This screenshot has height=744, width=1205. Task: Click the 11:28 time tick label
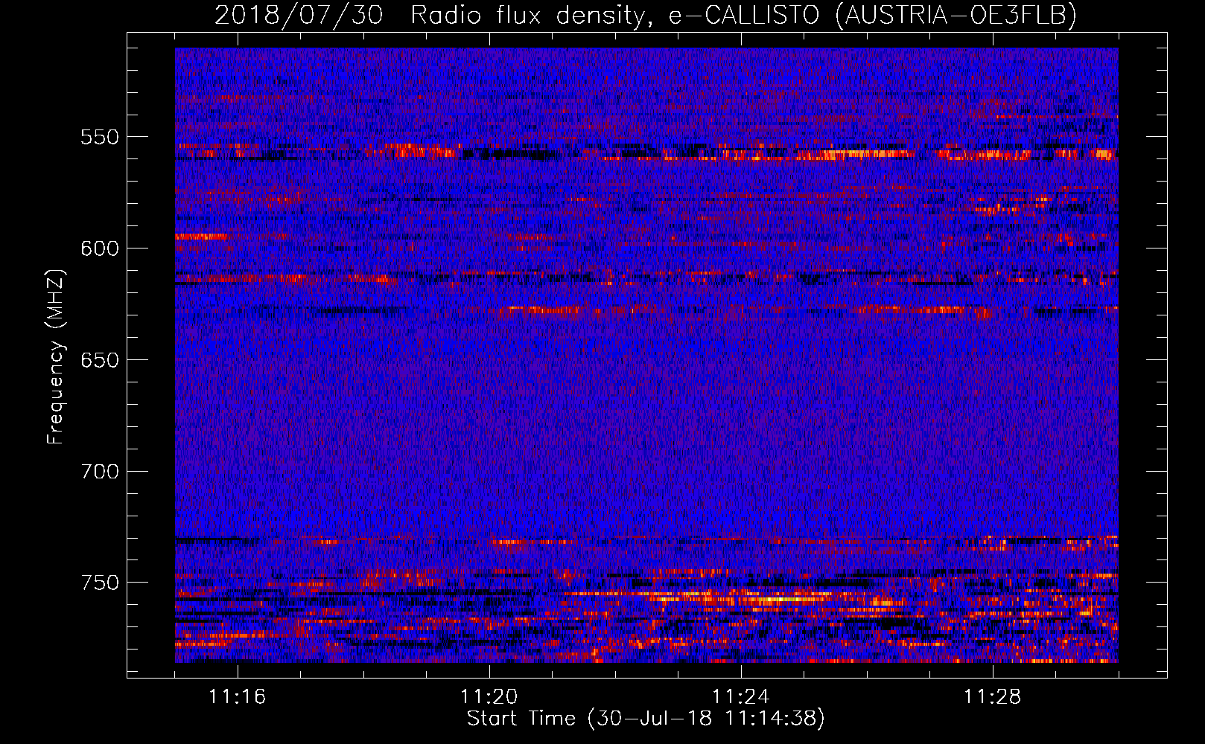(993, 697)
